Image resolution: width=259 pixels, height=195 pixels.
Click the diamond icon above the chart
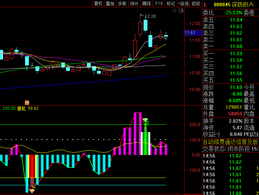tap(175, 11)
